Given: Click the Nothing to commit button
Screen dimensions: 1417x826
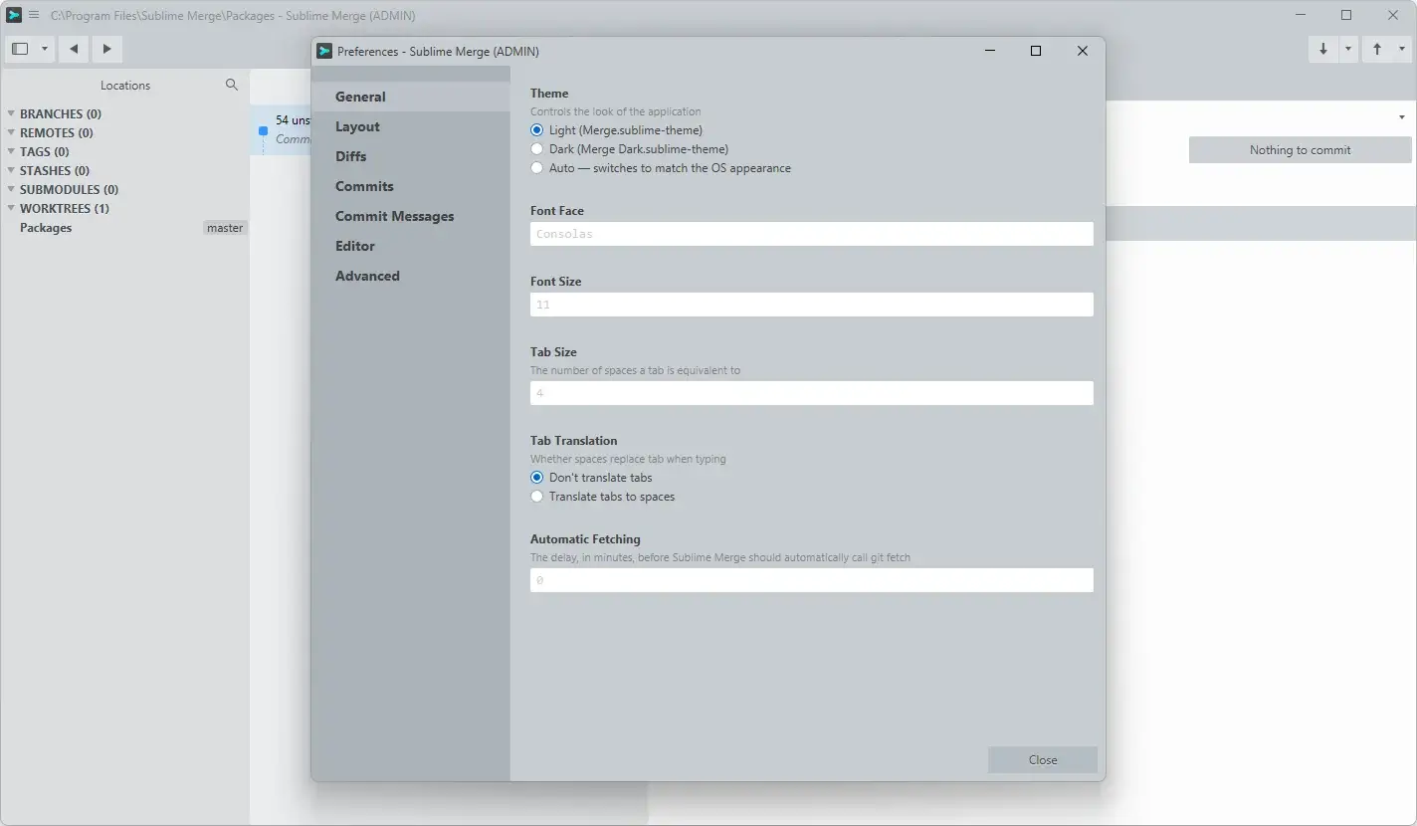Looking at the screenshot, I should tap(1300, 150).
